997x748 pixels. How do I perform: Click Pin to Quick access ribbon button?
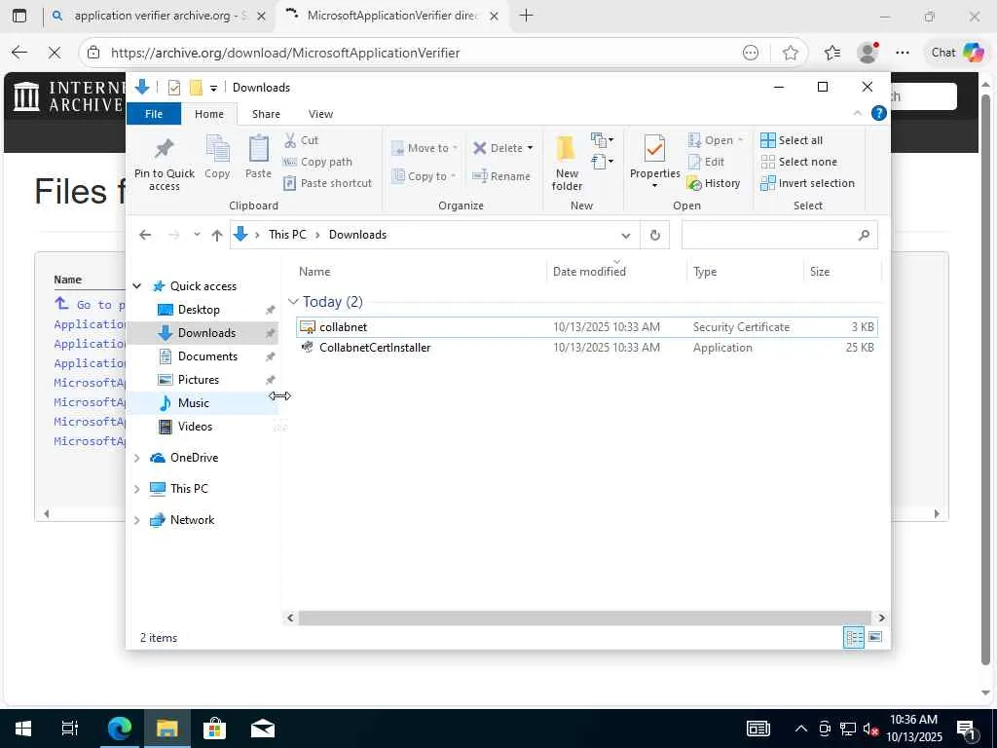pyautogui.click(x=164, y=163)
